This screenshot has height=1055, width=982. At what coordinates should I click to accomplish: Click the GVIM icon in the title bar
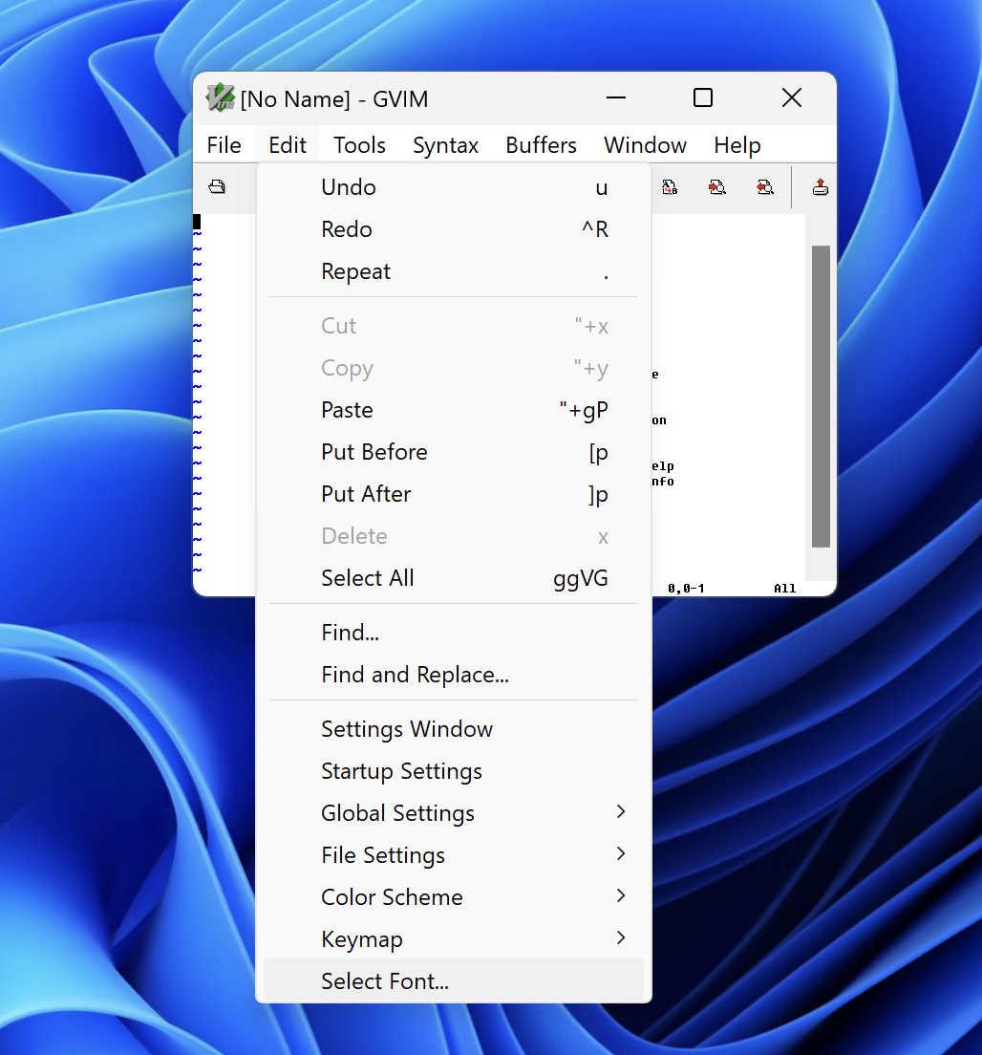[x=219, y=97]
